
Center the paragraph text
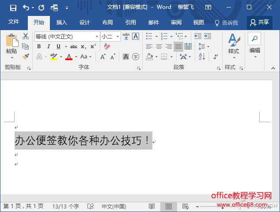159,46
